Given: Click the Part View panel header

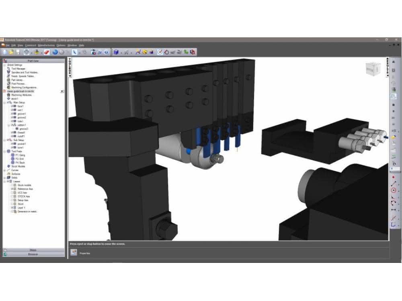Looking at the screenshot, I should [x=34, y=61].
